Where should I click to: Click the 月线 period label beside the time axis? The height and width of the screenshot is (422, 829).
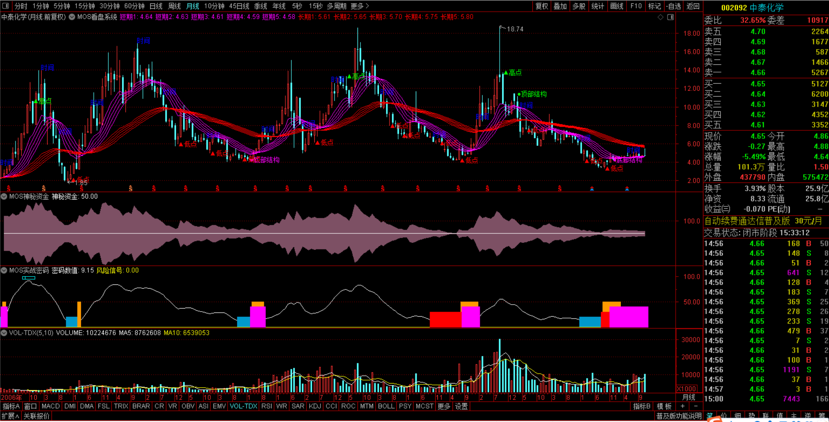[689, 397]
